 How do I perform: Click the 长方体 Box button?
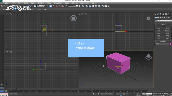(159, 28)
